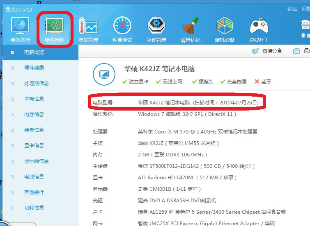This screenshot has width=310, height=226.
Task: Click the 华硕 K42JZ 笔记本电脑 heading
Action: (159, 69)
